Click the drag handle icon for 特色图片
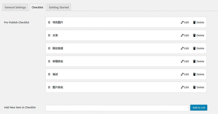The width and height of the screenshot is (218, 114). click(x=49, y=22)
